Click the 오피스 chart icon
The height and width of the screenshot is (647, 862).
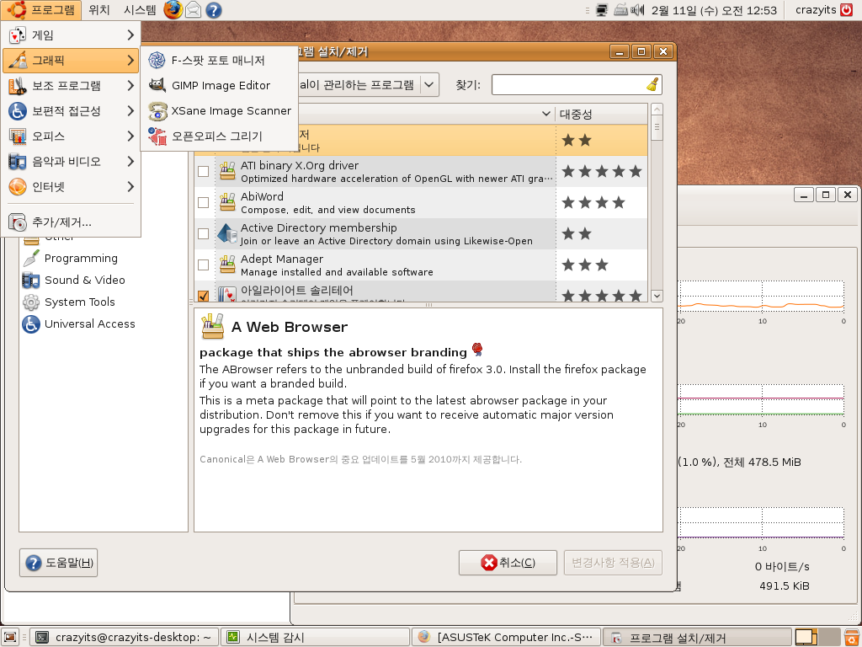(18, 136)
